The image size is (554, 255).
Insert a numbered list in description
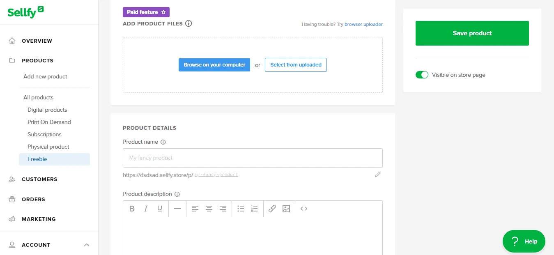pos(254,209)
